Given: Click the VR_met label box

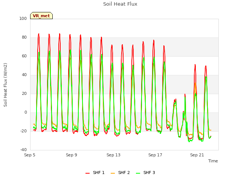Looking at the screenshot, I should [x=41, y=16].
